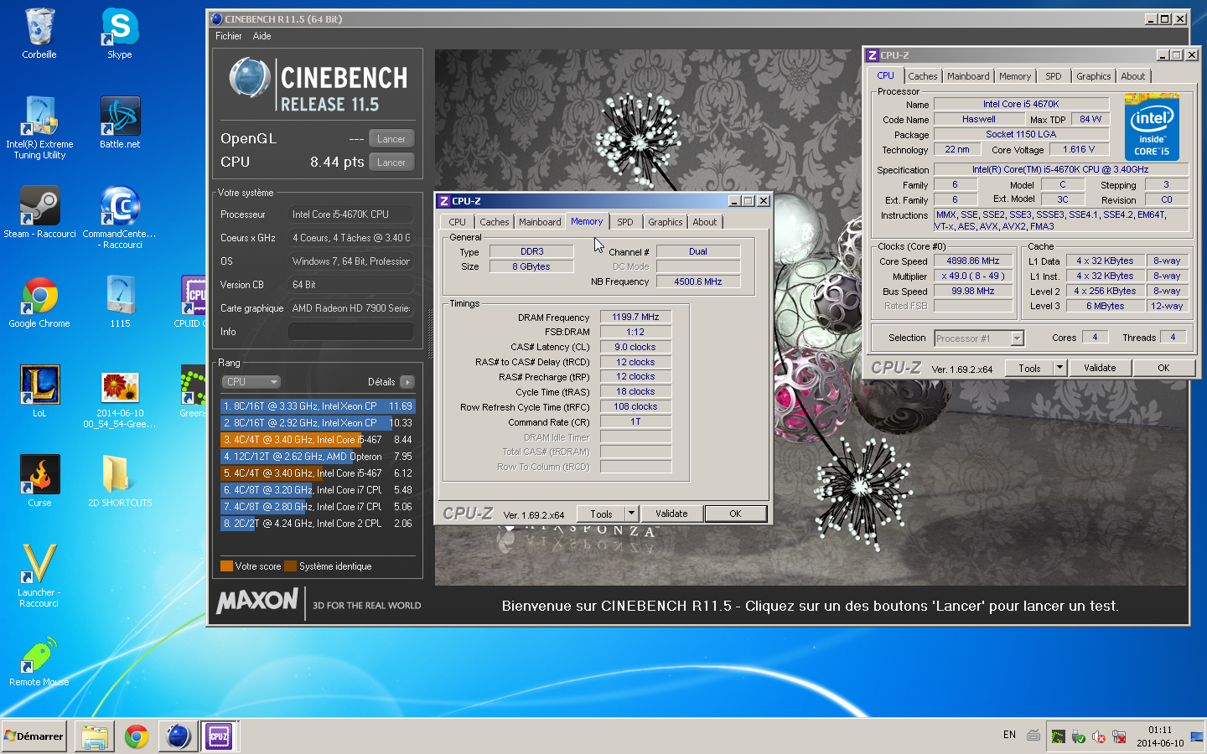Image resolution: width=1207 pixels, height=754 pixels.
Task: Open Google Chrome desktop icon
Action: [x=39, y=302]
